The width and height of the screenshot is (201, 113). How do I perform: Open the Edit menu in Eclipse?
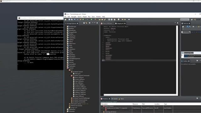click(69, 17)
